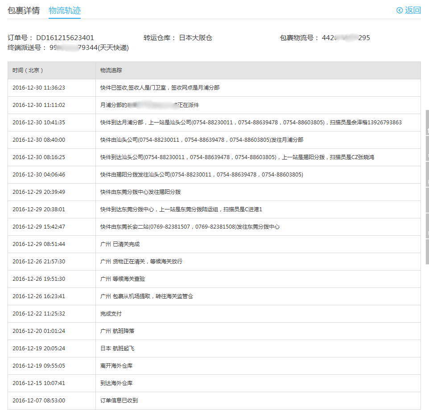Open the 包裹详情 tab
This screenshot has width=429, height=410.
tap(24, 11)
